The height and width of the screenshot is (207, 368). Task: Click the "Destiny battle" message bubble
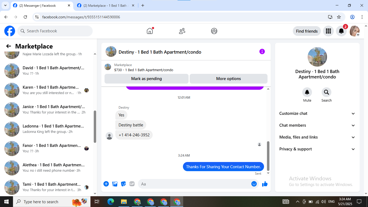(131, 125)
